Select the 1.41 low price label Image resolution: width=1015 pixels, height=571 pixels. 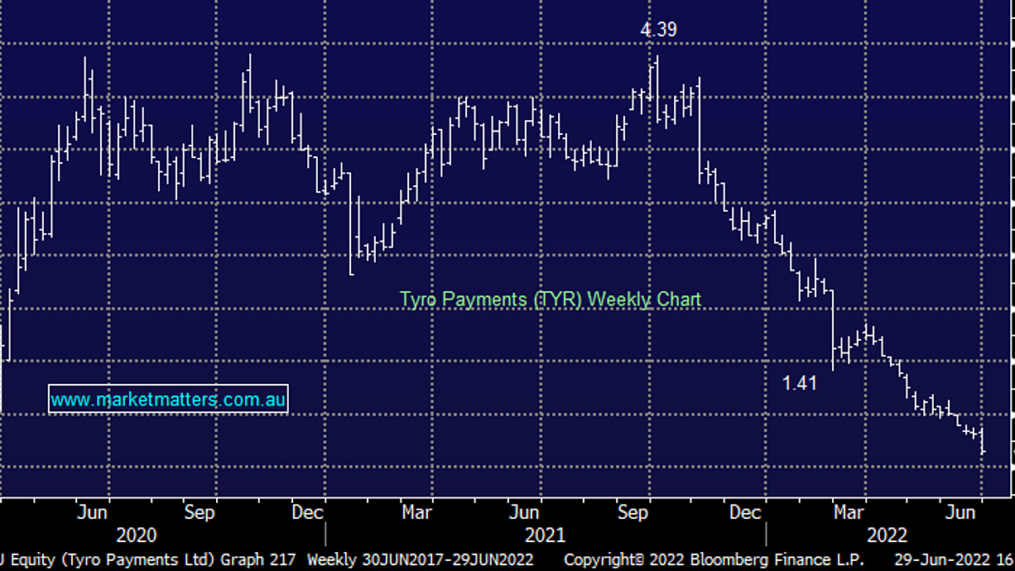(800, 383)
